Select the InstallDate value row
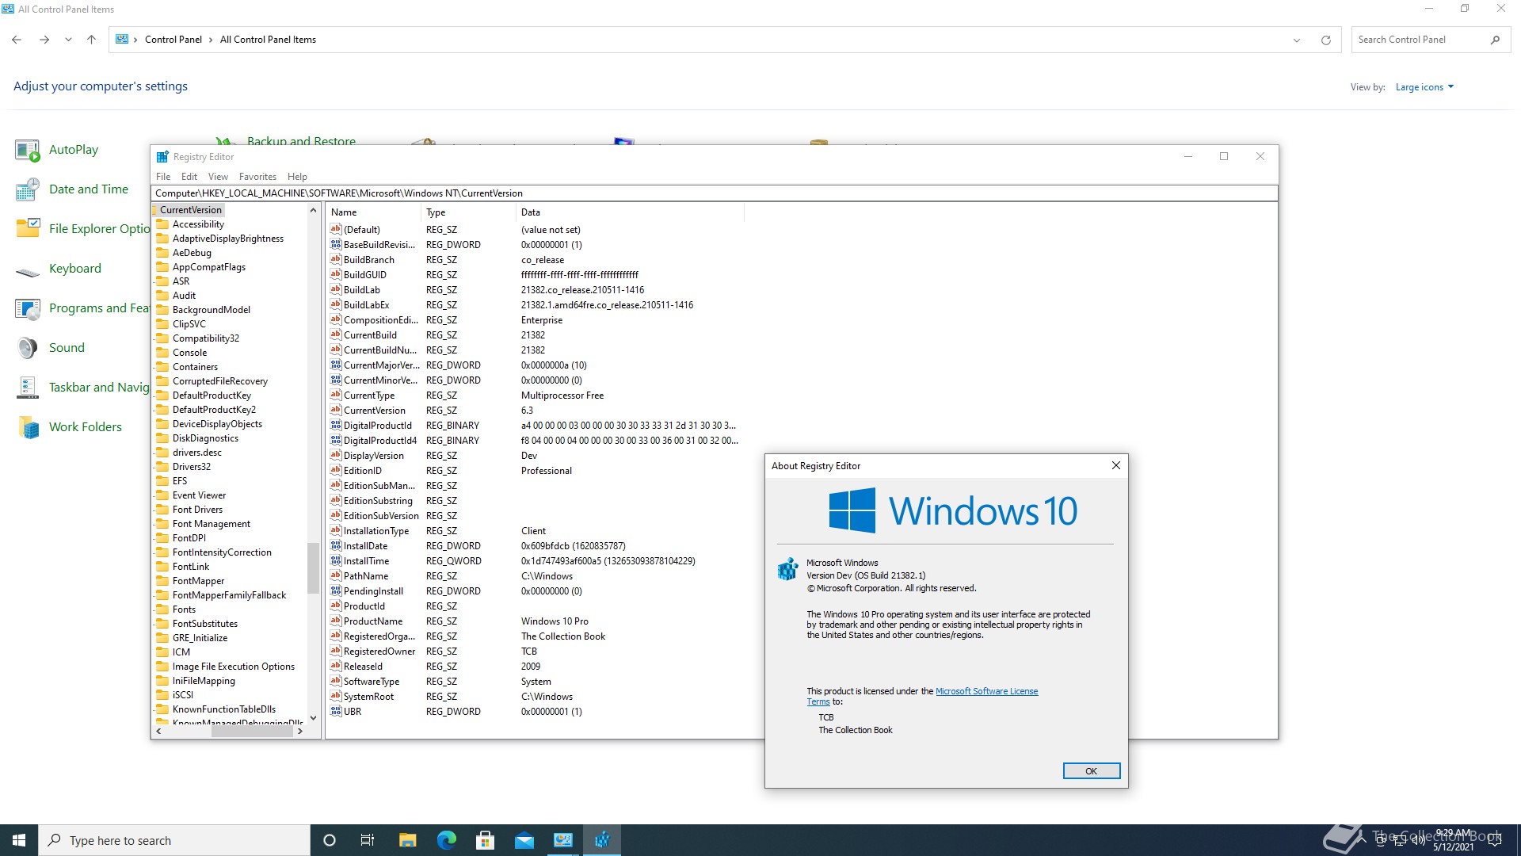The width and height of the screenshot is (1521, 856). coord(537,546)
